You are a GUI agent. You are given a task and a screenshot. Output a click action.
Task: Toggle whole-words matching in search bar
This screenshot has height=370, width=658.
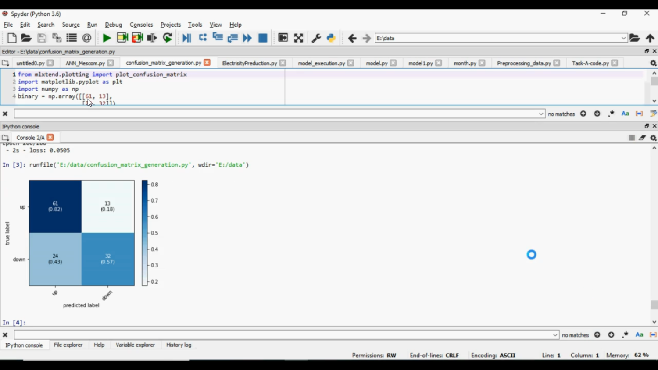[639, 114]
